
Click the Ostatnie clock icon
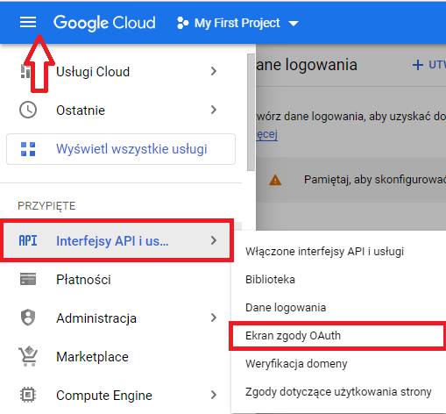[28, 110]
